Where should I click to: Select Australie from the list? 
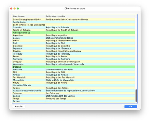[74, 70]
